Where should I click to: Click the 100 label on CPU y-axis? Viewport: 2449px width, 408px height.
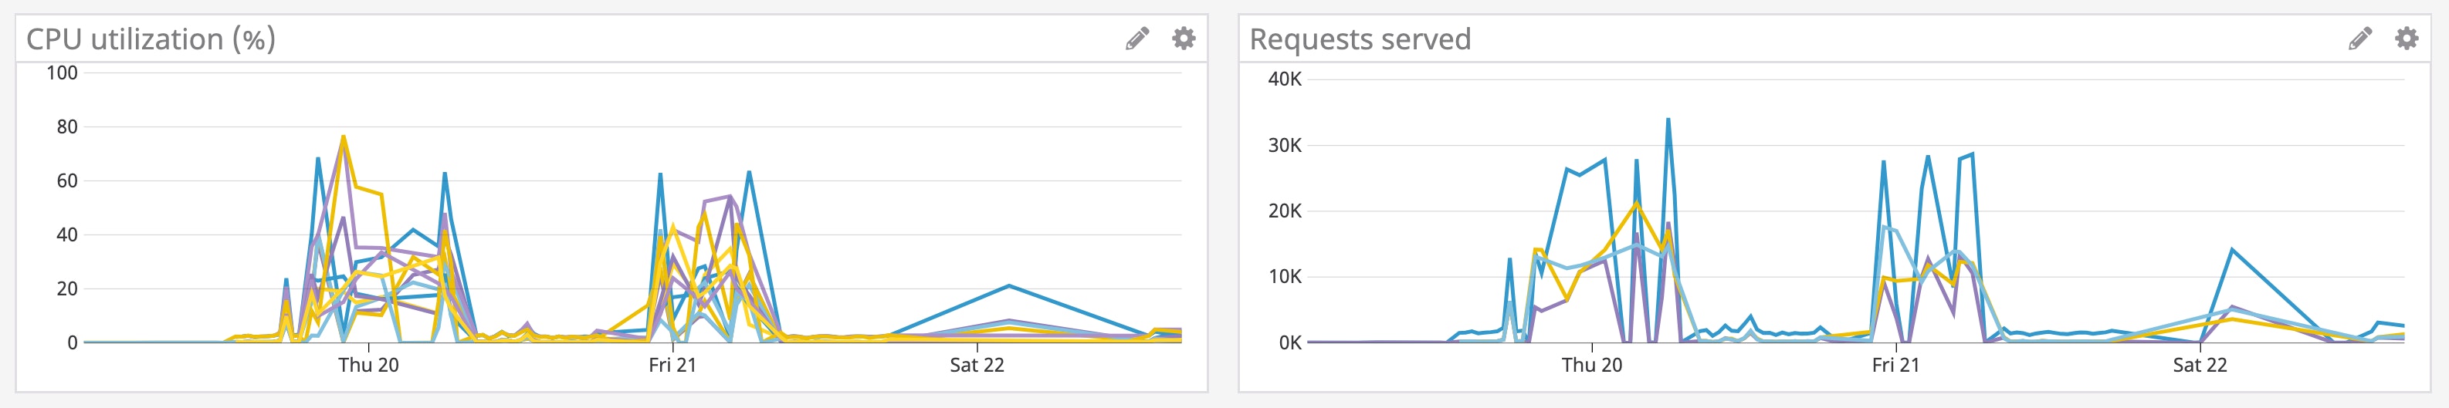[62, 73]
